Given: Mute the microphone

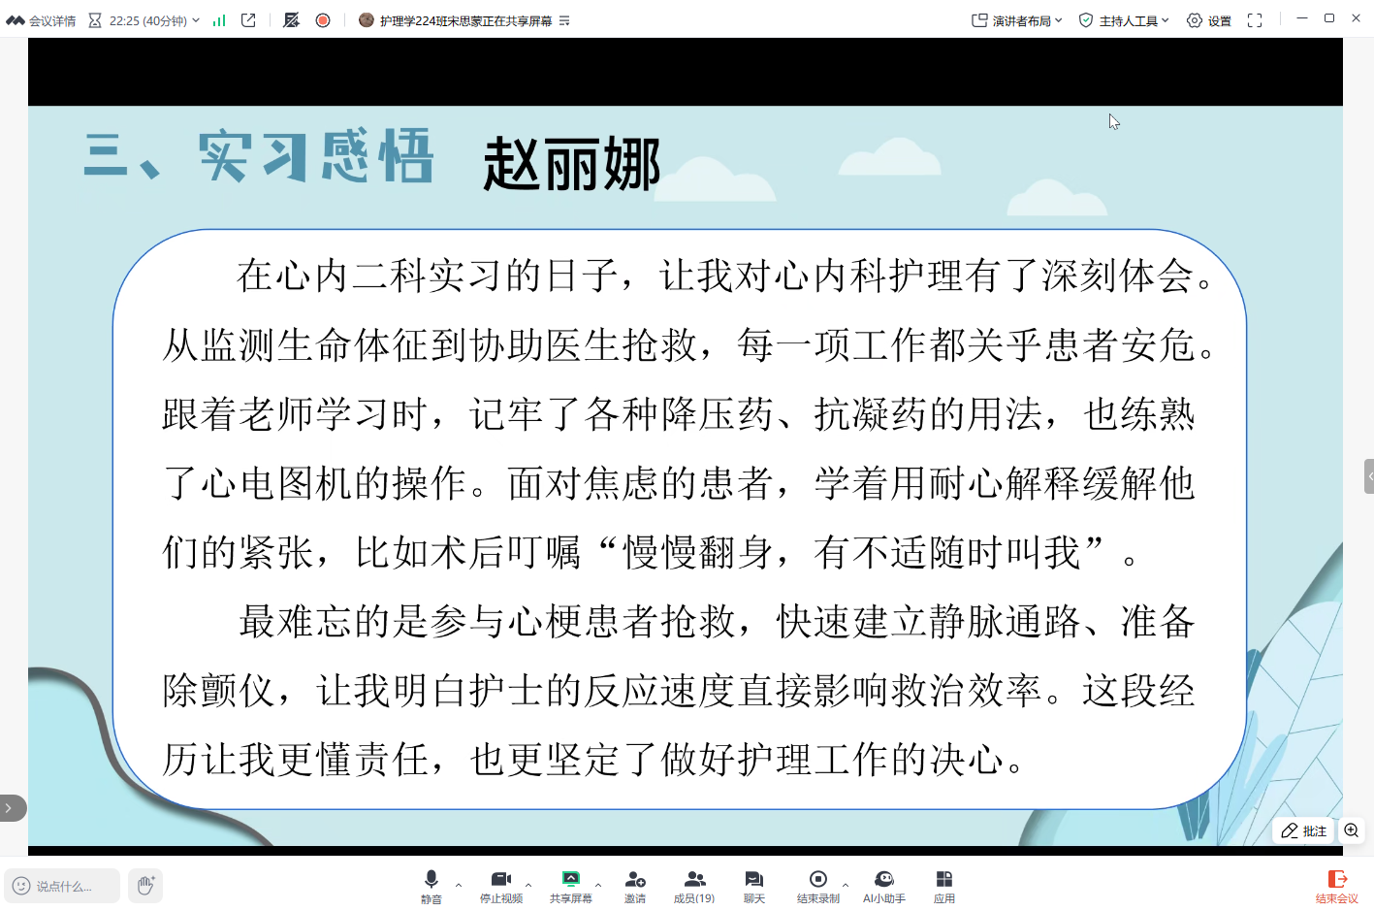Looking at the screenshot, I should (431, 885).
